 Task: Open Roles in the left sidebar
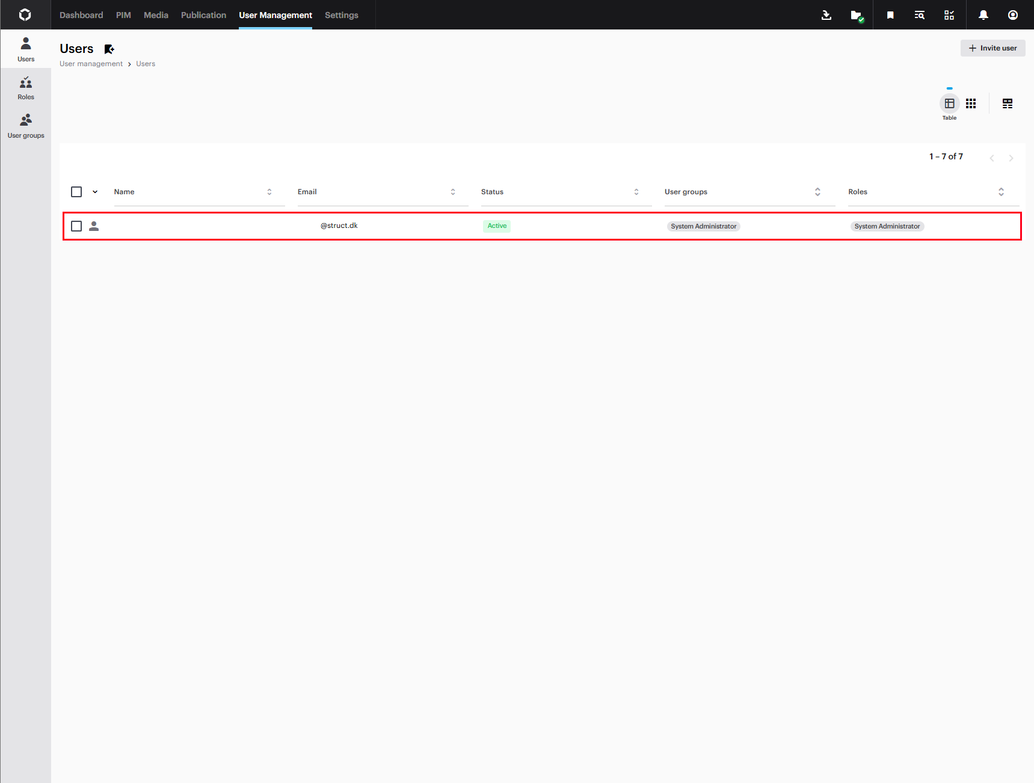tap(26, 88)
